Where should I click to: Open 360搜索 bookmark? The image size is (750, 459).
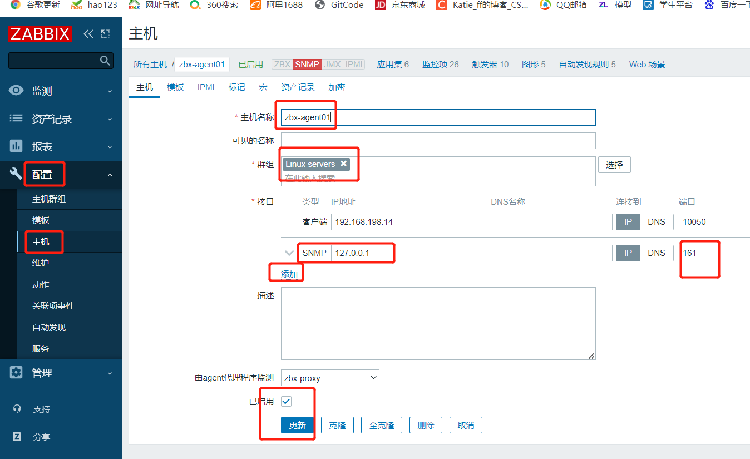214,5
